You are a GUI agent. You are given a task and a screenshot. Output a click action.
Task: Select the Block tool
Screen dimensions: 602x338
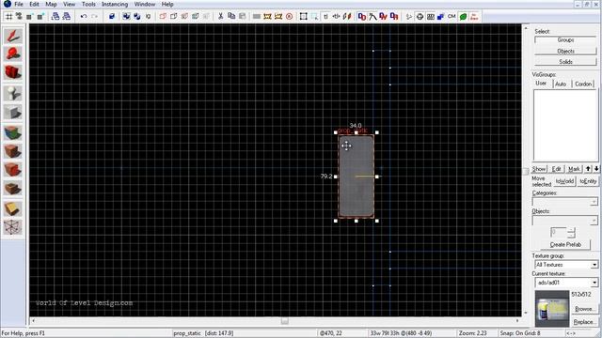coord(13,112)
